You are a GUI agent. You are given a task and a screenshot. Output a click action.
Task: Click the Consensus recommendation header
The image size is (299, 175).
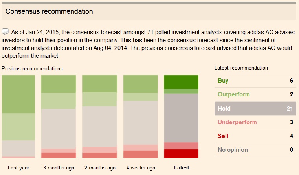coord(50,11)
